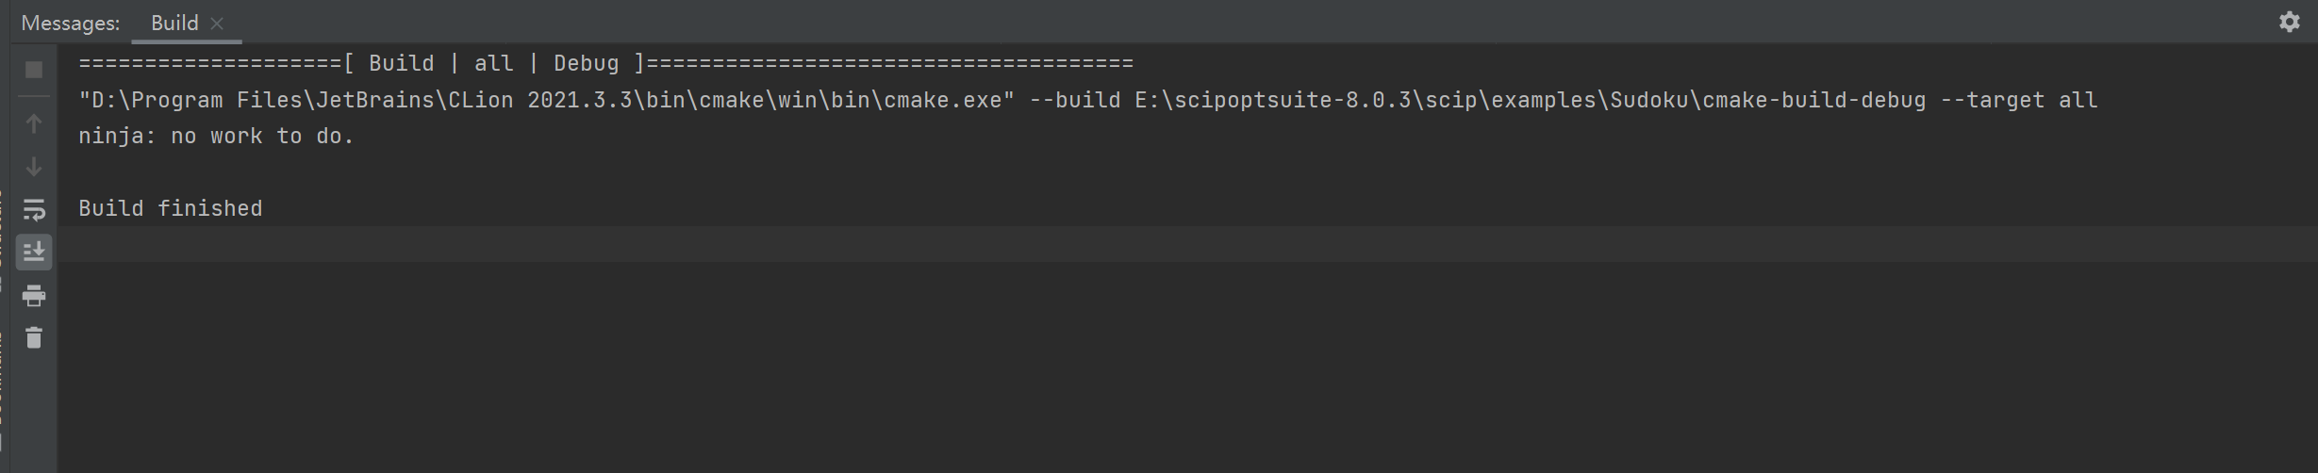Click the Messages panel label
The image size is (2318, 473).
tap(71, 23)
